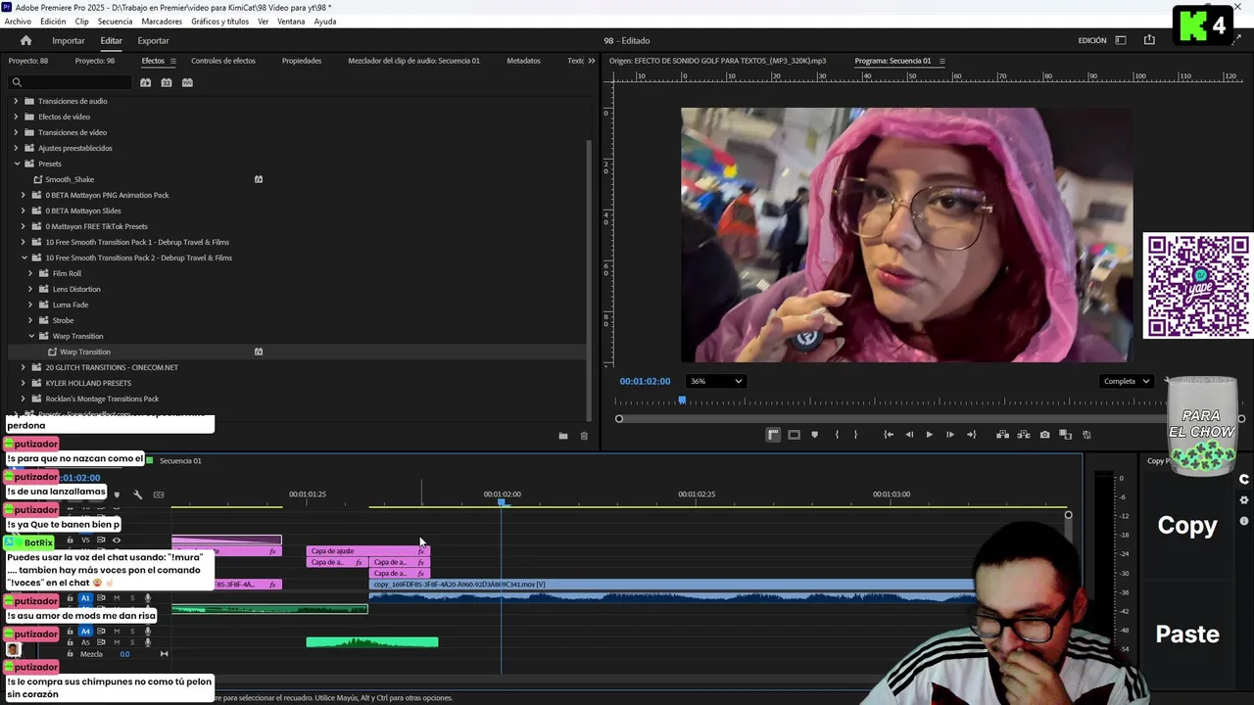Toggle captions track options icon in timeline
Screen dimensions: 1254x705
(159, 494)
